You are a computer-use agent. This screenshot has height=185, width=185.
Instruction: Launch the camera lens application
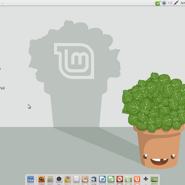tap(59, 179)
